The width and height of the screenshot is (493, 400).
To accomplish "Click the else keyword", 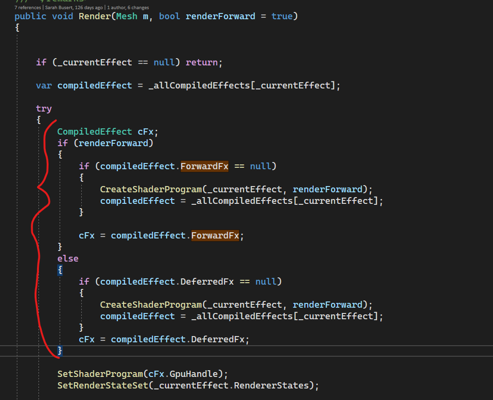I will [x=68, y=259].
